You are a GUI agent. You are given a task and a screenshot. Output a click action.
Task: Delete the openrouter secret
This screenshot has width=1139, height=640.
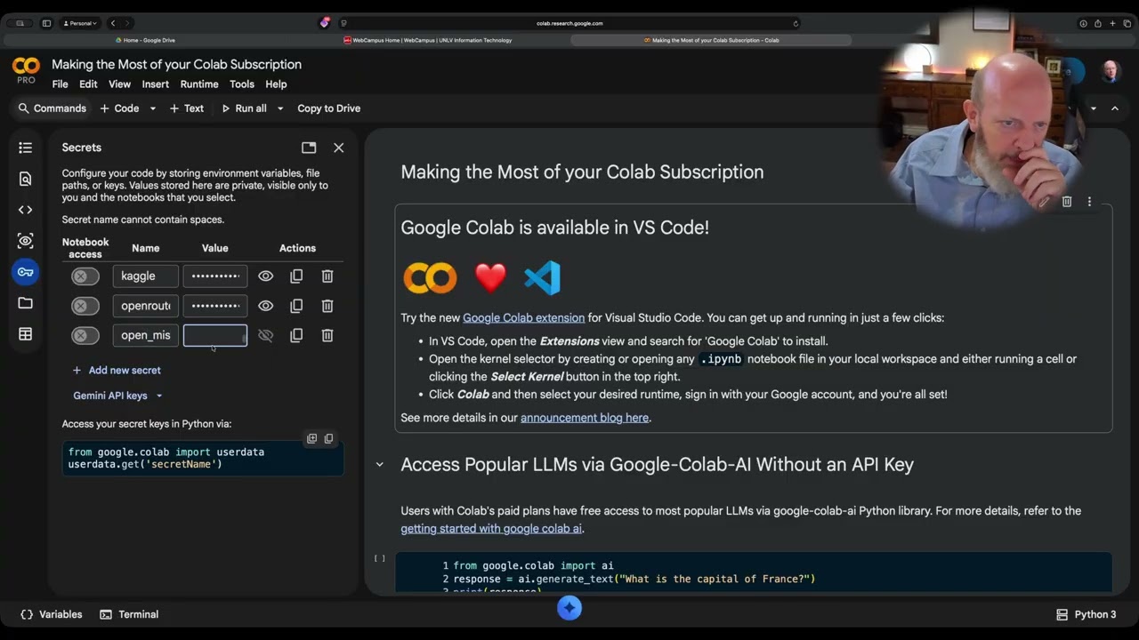327,306
